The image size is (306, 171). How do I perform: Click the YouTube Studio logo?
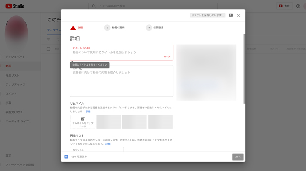14,6
